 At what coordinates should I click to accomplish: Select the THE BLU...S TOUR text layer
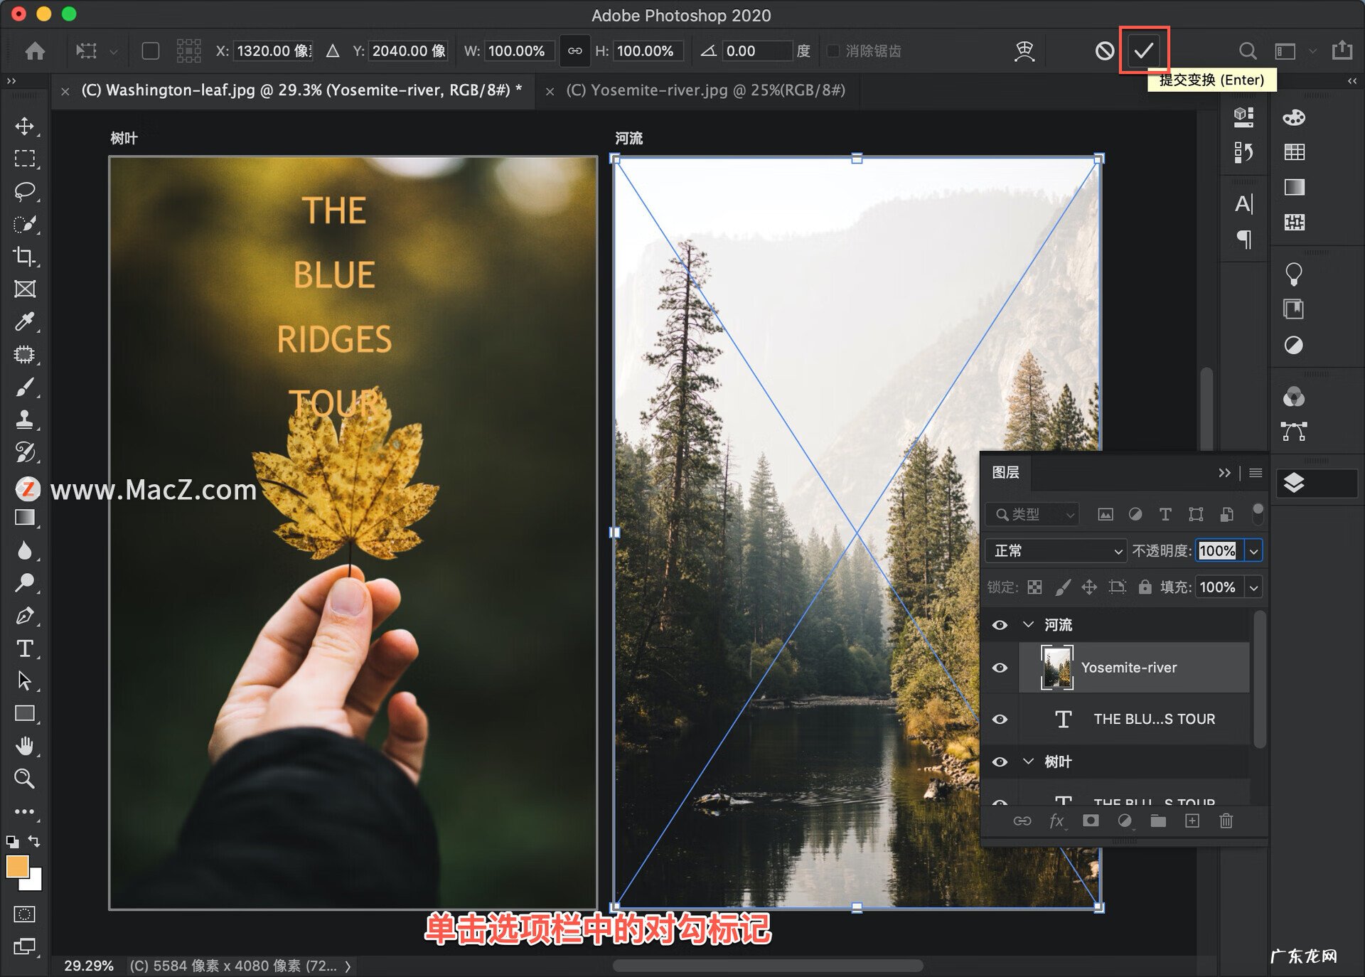[1153, 719]
